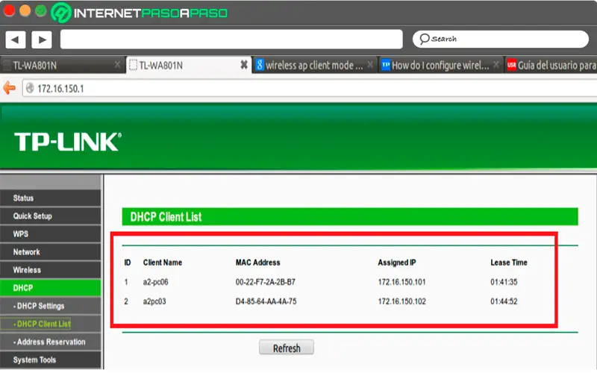
Task: Open the Guía del usuario para tab
Action: [551, 65]
